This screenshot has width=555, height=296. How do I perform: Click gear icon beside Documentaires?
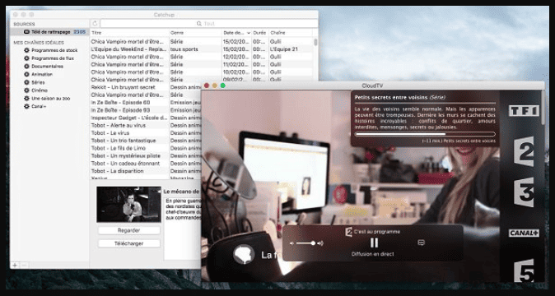26,67
